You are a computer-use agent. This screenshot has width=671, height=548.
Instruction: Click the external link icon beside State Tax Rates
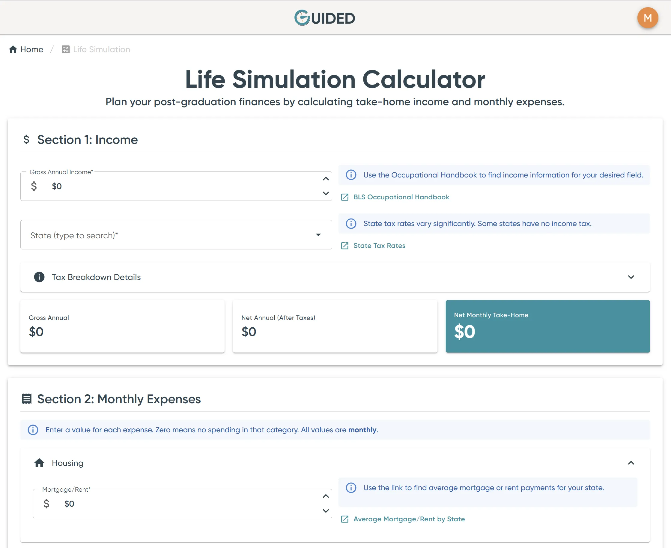(344, 246)
